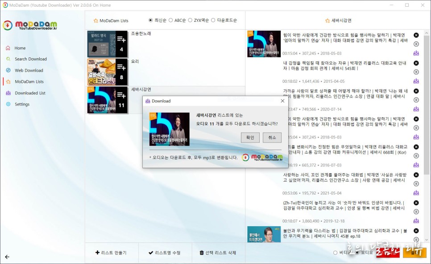Confirm download with the 확인 button

point(250,138)
